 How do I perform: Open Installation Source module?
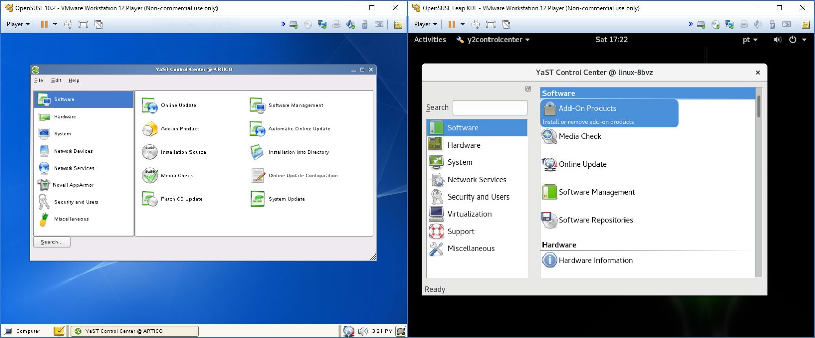point(174,152)
